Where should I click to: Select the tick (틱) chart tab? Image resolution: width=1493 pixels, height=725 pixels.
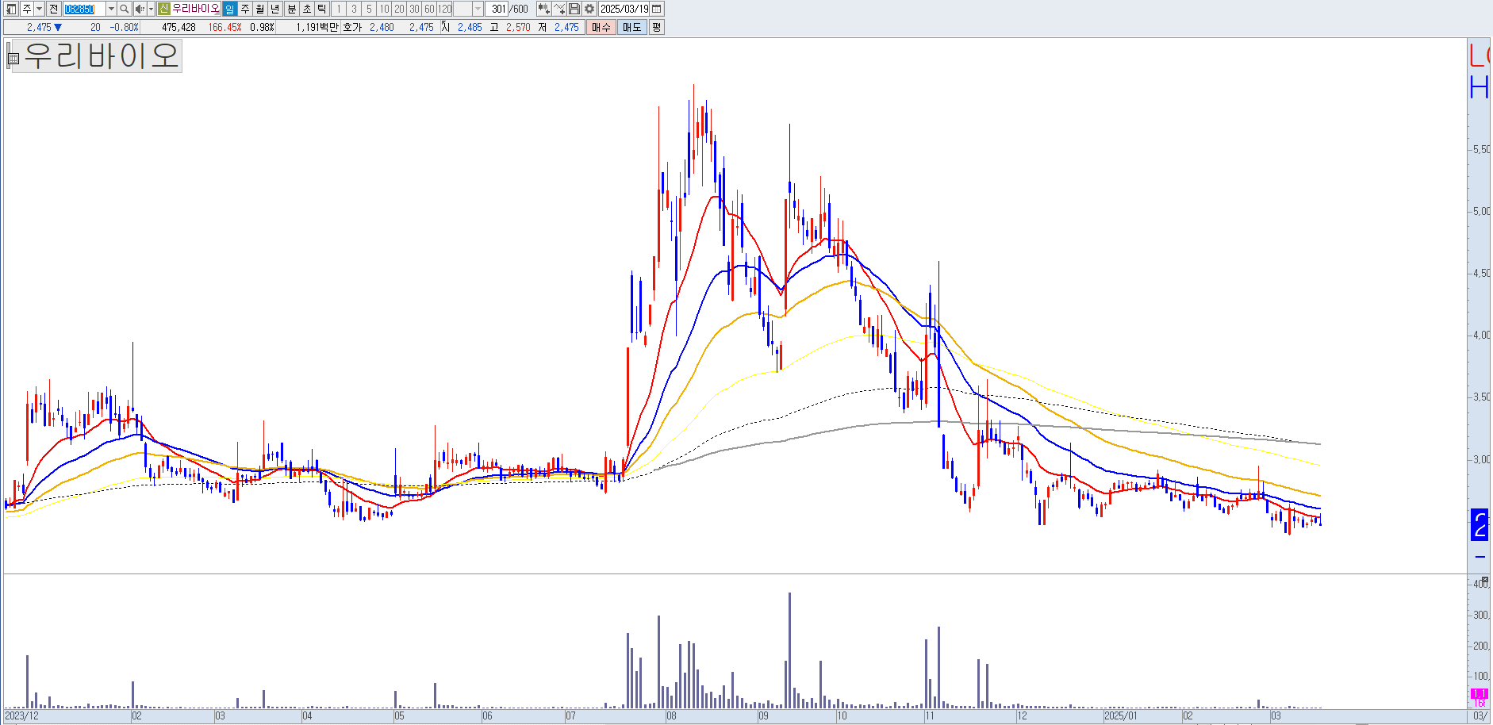point(321,9)
